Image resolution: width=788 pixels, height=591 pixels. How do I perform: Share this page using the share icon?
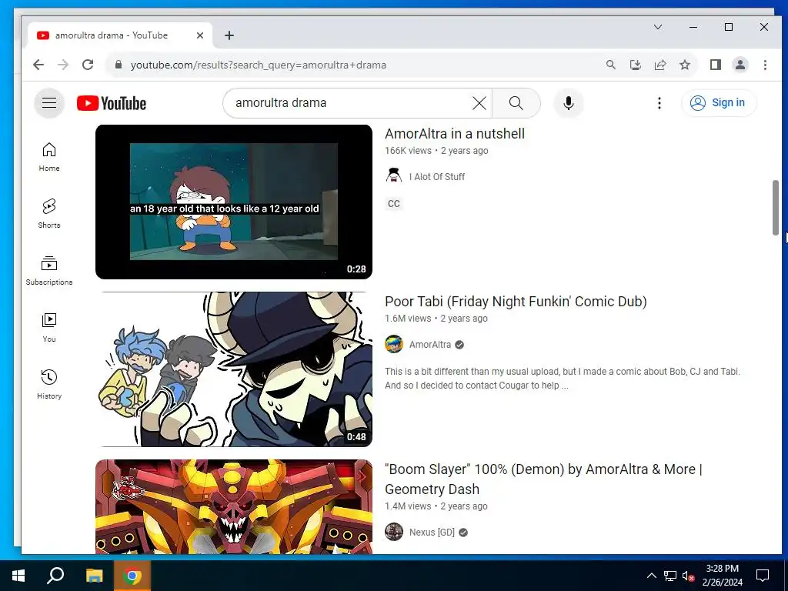[659, 65]
